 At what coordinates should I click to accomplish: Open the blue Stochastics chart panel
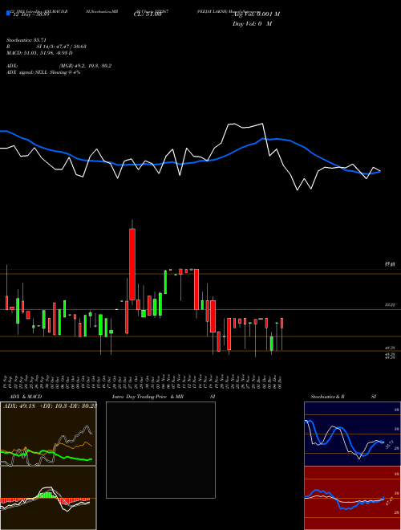(x=352, y=434)
